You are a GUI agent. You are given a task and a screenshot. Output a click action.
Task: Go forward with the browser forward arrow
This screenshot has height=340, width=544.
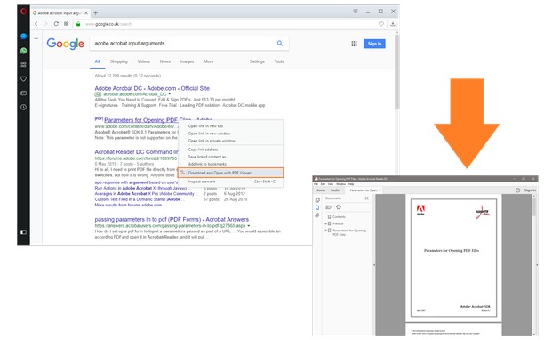click(46, 24)
